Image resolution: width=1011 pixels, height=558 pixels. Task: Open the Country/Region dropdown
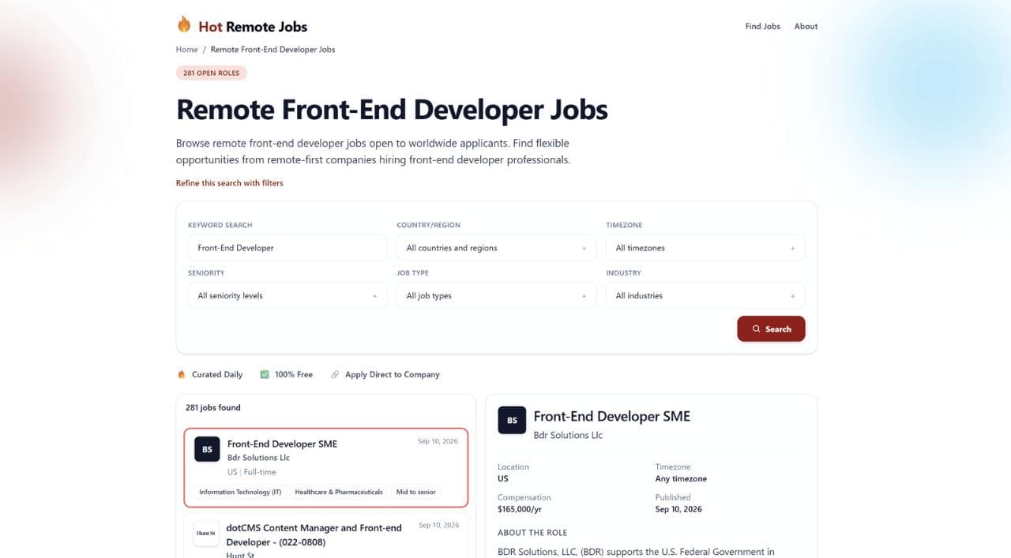pos(497,248)
